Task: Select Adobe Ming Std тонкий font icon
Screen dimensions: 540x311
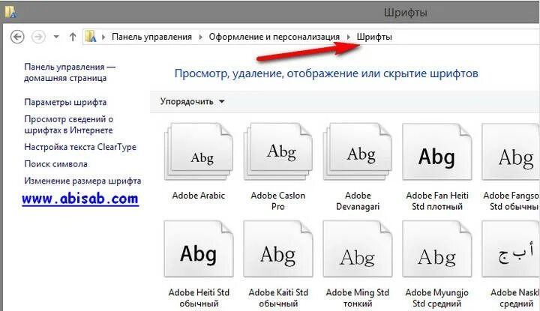Action: [x=358, y=249]
